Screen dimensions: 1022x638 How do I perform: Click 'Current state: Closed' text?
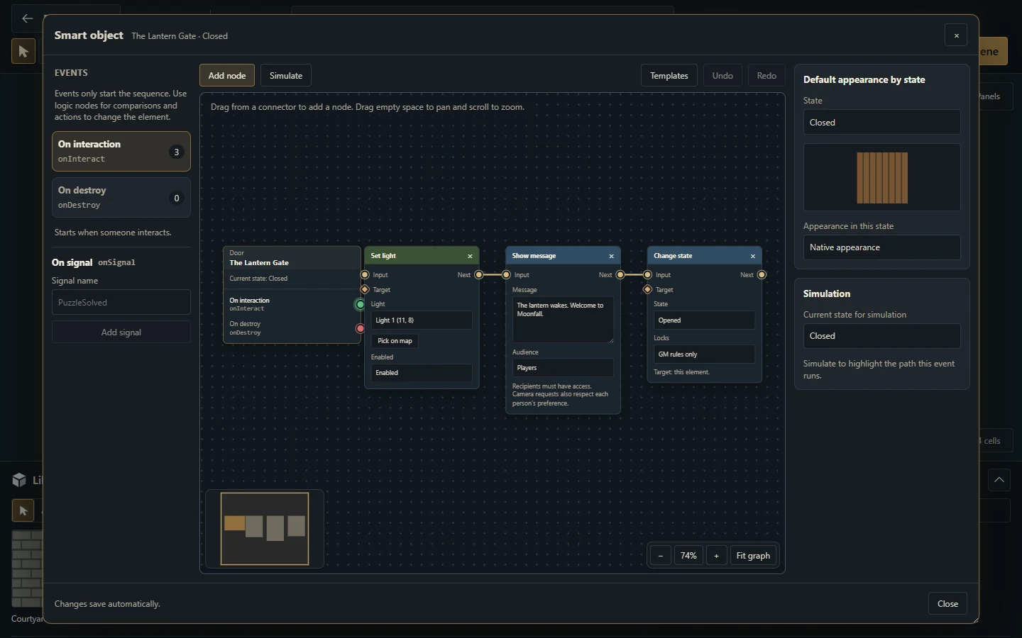pyautogui.click(x=258, y=279)
